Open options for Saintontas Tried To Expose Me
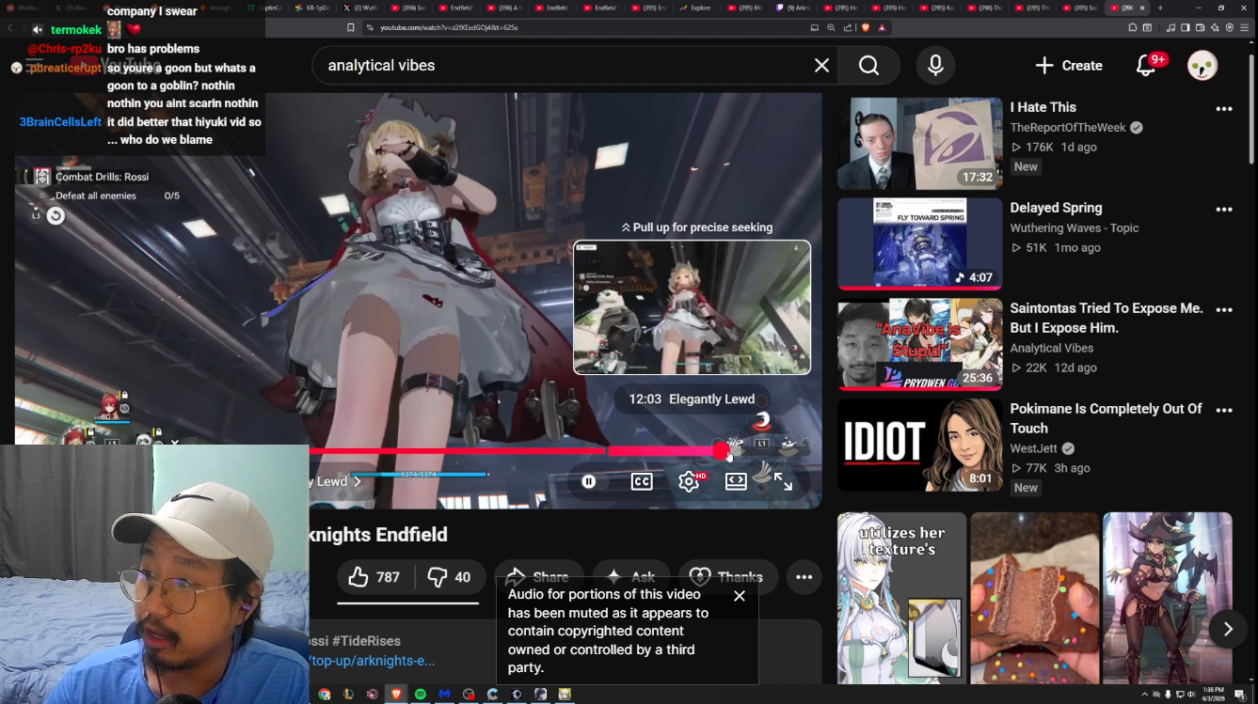This screenshot has height=704, width=1258. point(1224,309)
